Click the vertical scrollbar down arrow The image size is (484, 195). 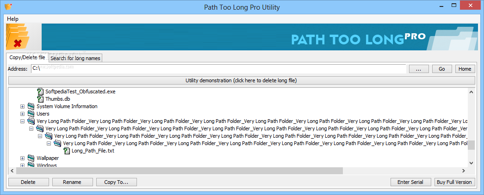[471, 163]
